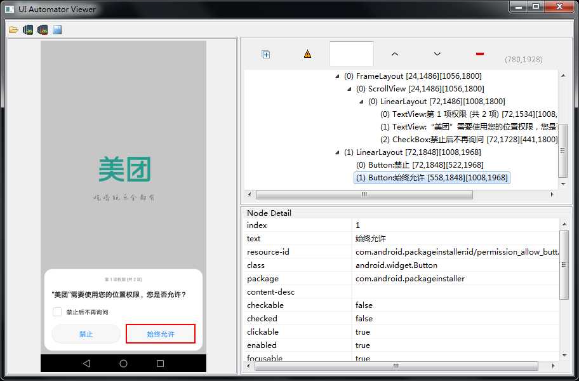Click the class value android.widget.Button

396,265
